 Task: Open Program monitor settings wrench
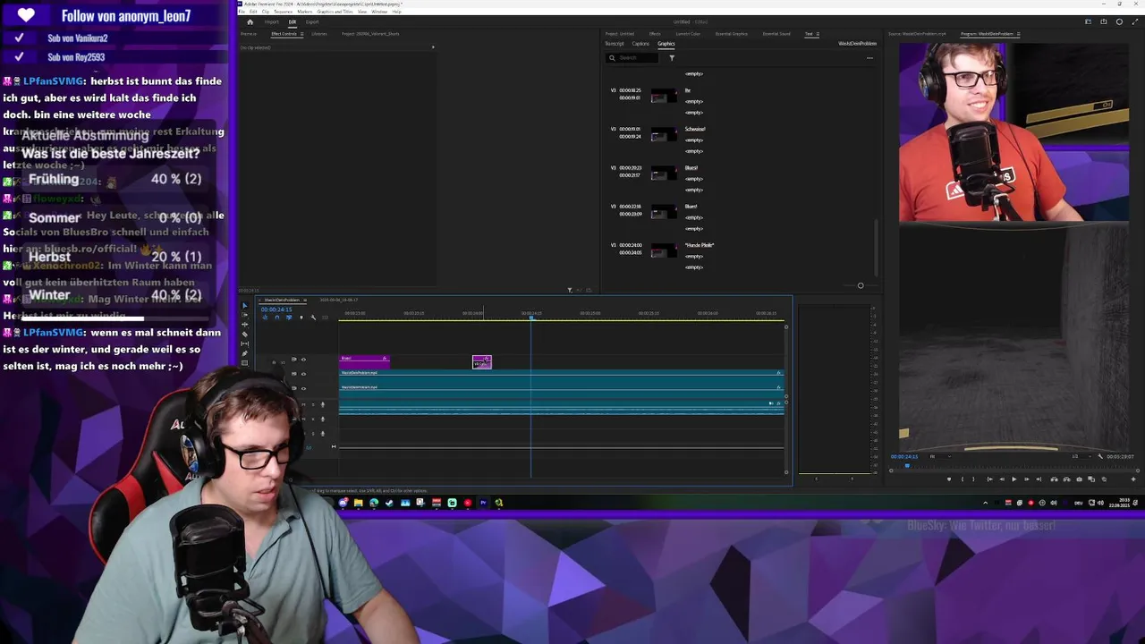point(1100,456)
